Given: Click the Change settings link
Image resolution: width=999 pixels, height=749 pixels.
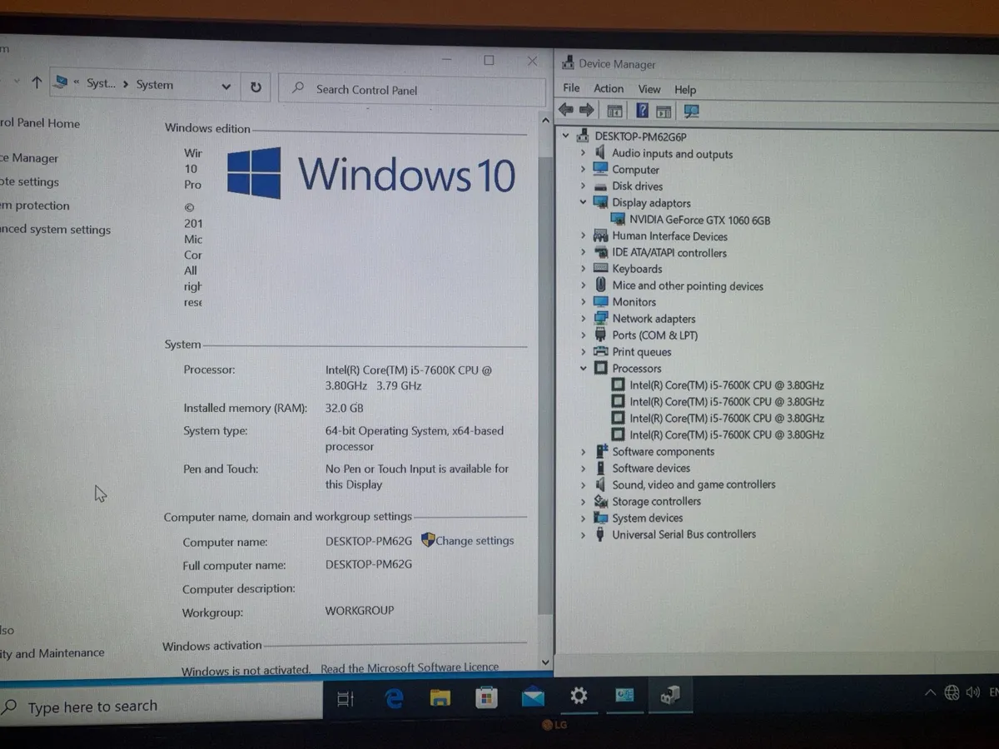Looking at the screenshot, I should tap(475, 540).
